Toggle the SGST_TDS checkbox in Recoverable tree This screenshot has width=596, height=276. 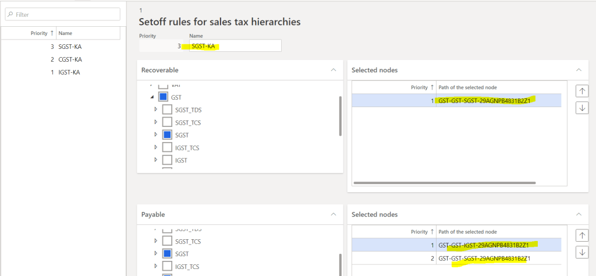click(x=167, y=109)
